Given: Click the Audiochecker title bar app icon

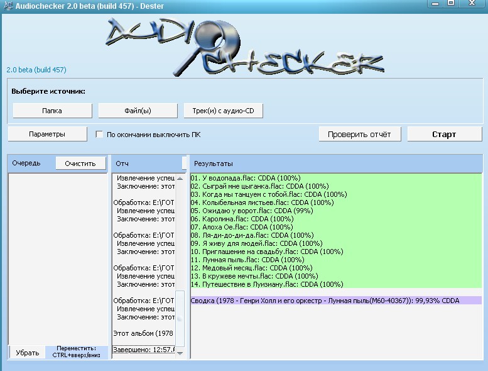Looking at the screenshot, I should [6, 5].
